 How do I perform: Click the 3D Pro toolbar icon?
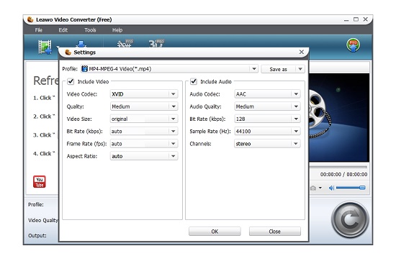(156, 43)
